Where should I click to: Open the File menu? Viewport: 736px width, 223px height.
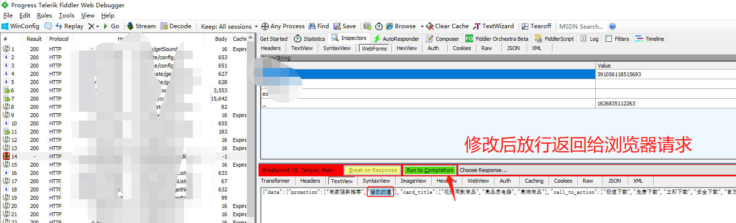tap(8, 16)
